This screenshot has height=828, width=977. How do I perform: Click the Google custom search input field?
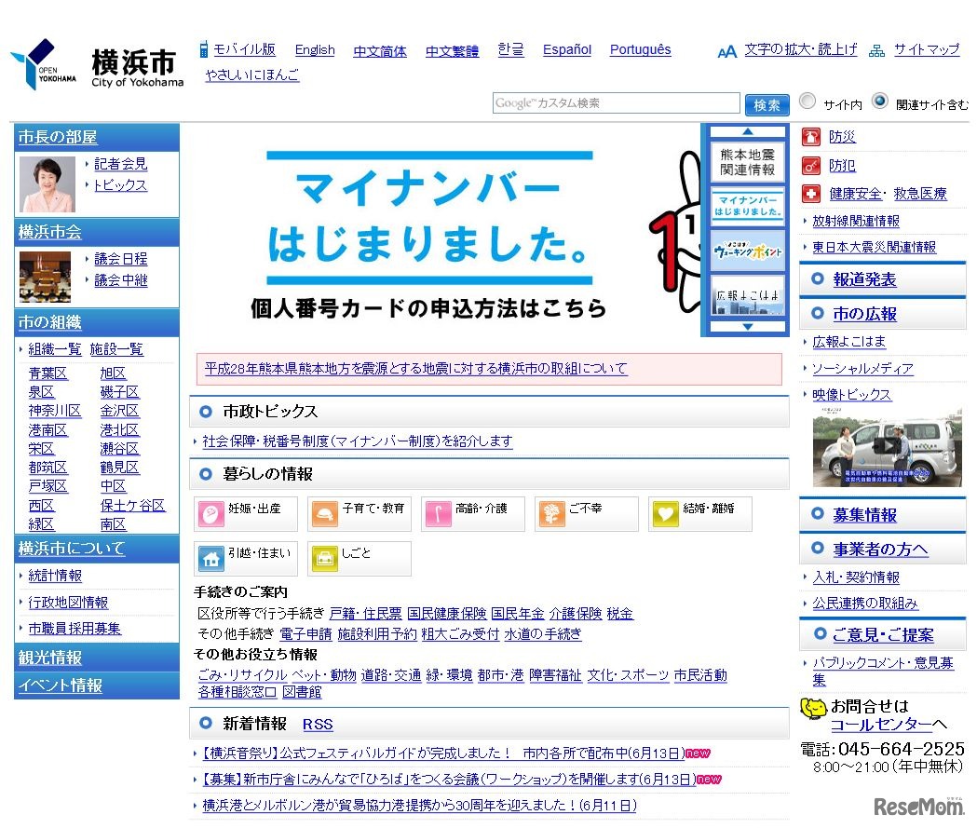(617, 103)
